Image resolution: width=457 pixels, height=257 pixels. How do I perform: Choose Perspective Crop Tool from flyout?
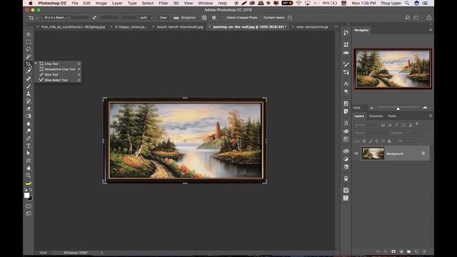click(58, 69)
